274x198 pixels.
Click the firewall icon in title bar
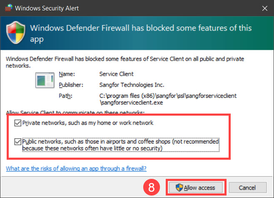point(9,8)
